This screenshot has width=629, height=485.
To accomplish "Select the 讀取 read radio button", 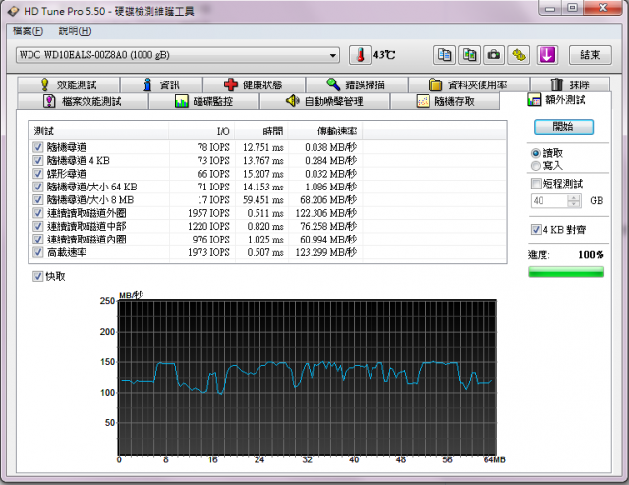I will click(x=536, y=153).
